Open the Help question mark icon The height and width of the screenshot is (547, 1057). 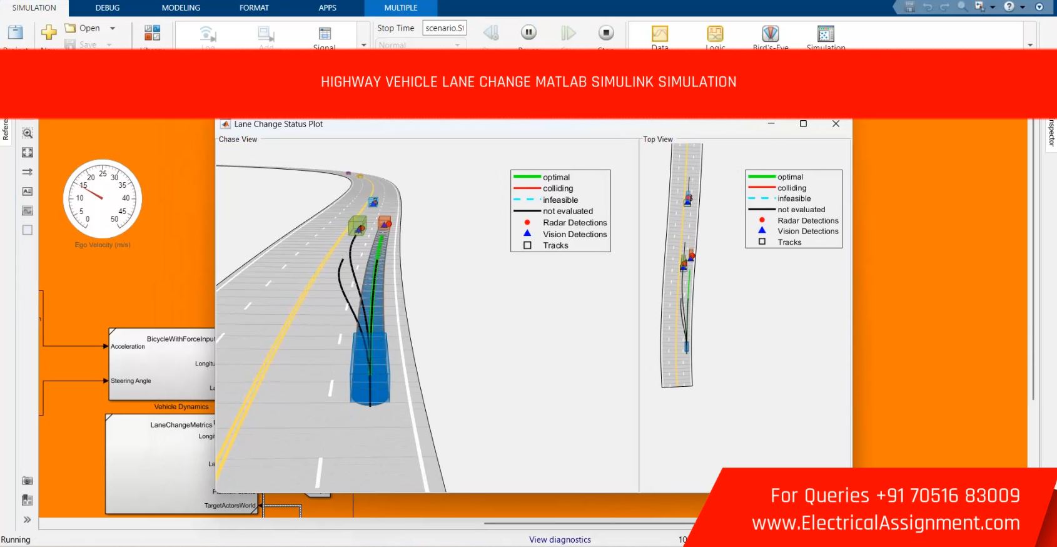pos(1009,7)
